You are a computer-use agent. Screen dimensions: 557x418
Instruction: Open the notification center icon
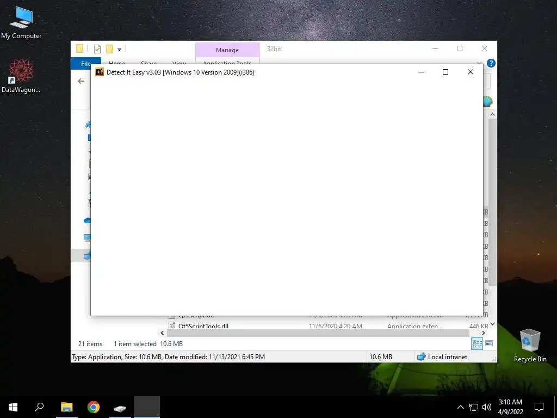pyautogui.click(x=539, y=407)
